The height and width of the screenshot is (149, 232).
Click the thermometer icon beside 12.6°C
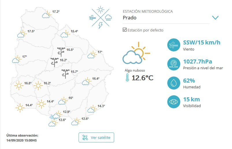tap(127, 78)
